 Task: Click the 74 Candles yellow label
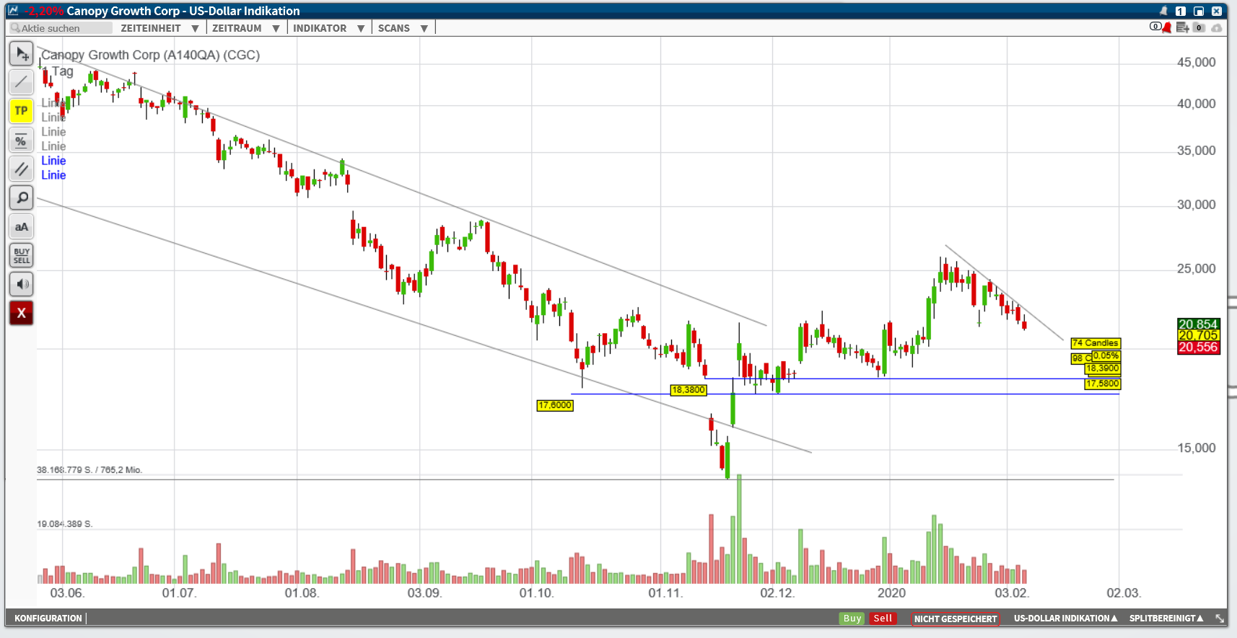click(1096, 343)
